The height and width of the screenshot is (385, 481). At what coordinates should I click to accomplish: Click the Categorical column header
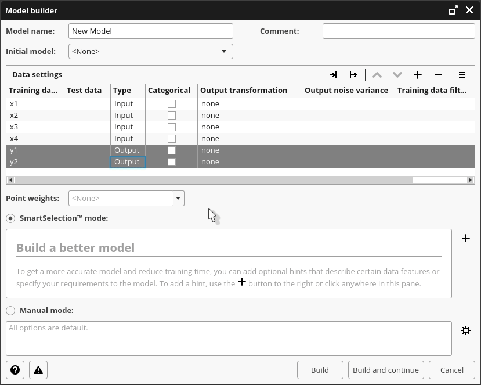tap(171, 91)
